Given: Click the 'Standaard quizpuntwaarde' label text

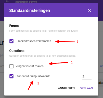Looking at the screenshot, I should (33, 76).
